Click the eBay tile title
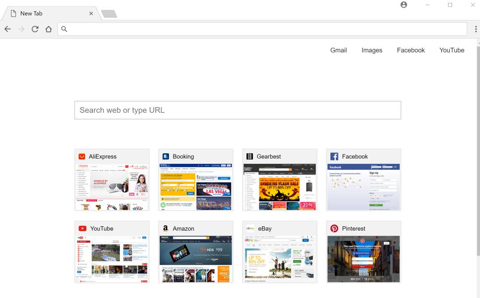This screenshot has height=298, width=480. click(x=265, y=228)
